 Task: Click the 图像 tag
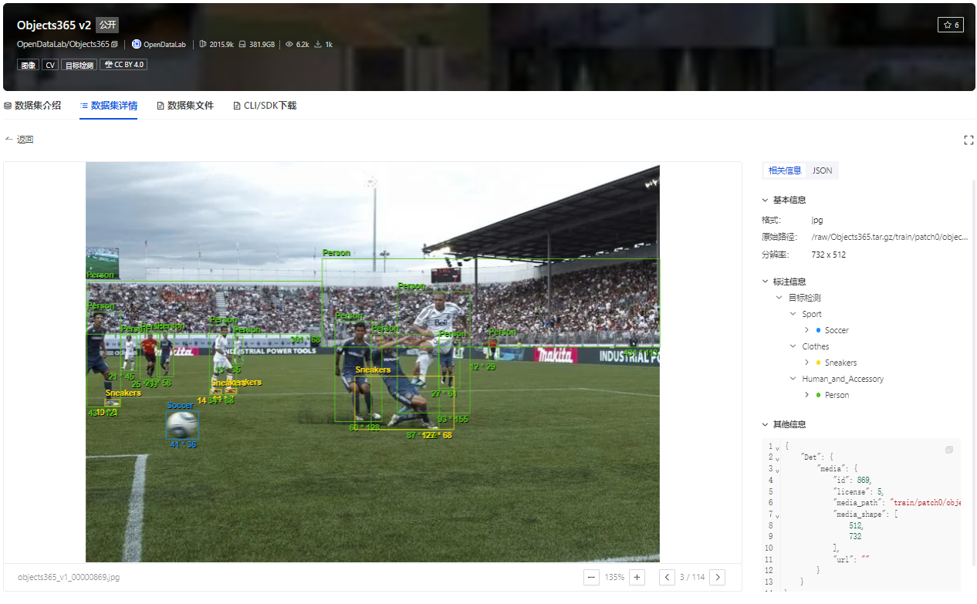click(x=28, y=65)
